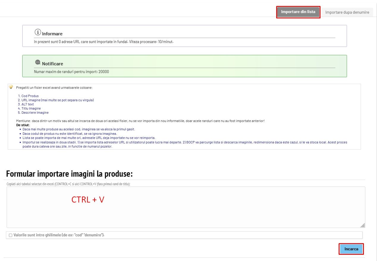
Task: Click the Notificare heading
Action: (52, 64)
